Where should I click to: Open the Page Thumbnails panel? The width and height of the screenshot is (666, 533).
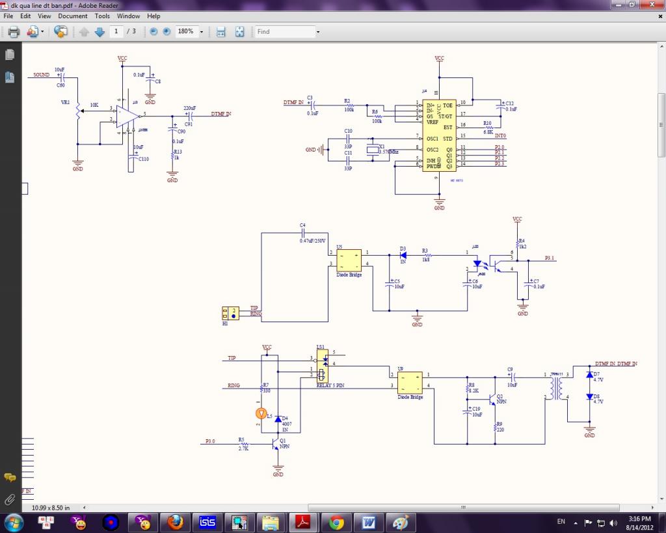click(10, 55)
